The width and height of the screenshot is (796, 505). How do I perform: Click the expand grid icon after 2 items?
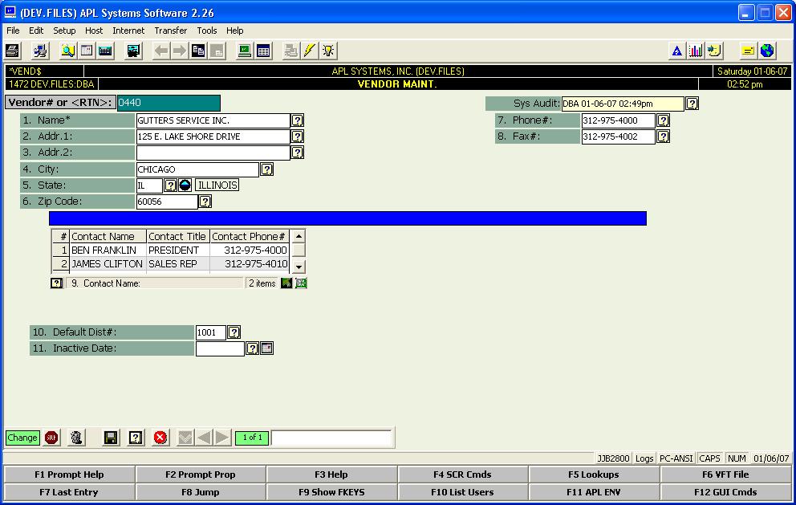coord(301,283)
